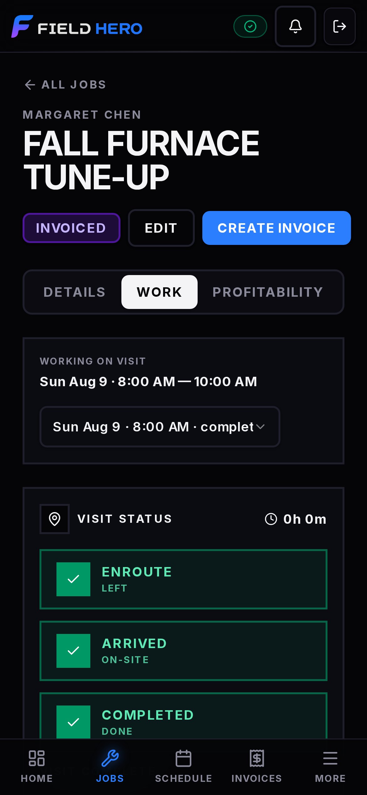
Task: Open Schedule calendar icon
Action: pos(183,759)
